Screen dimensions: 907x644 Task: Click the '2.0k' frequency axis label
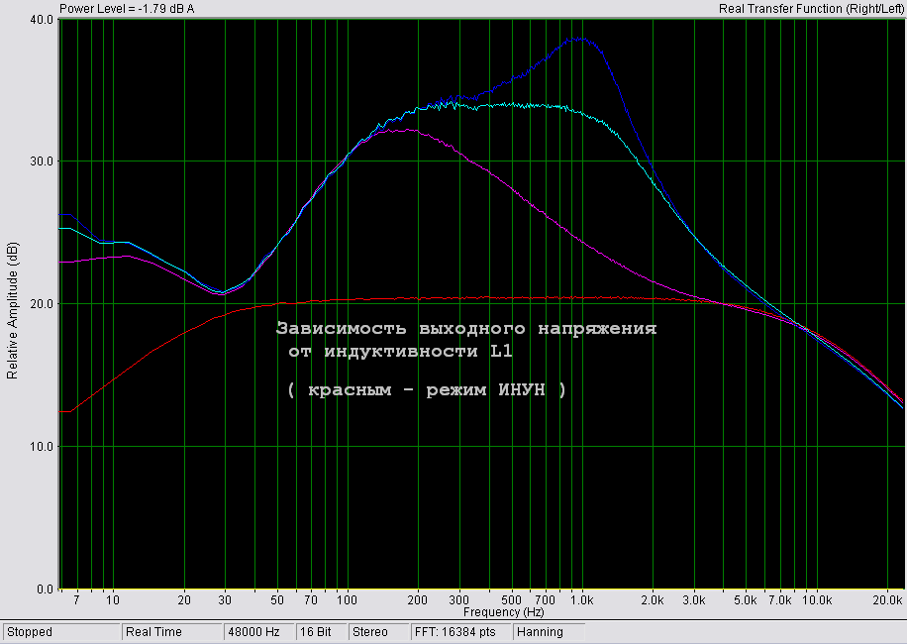pyautogui.click(x=653, y=600)
